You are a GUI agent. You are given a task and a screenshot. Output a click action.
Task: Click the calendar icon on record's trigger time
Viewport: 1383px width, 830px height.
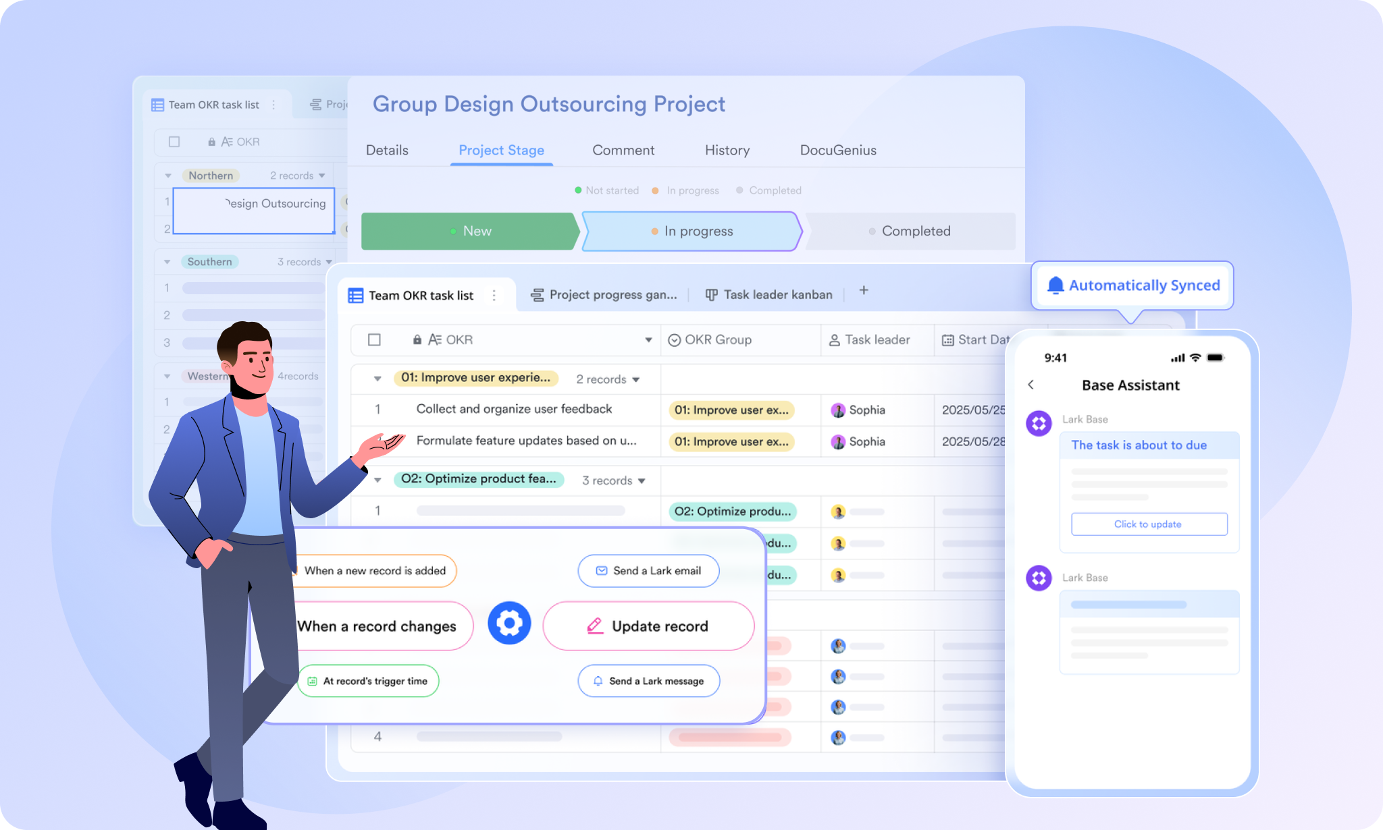tap(312, 681)
